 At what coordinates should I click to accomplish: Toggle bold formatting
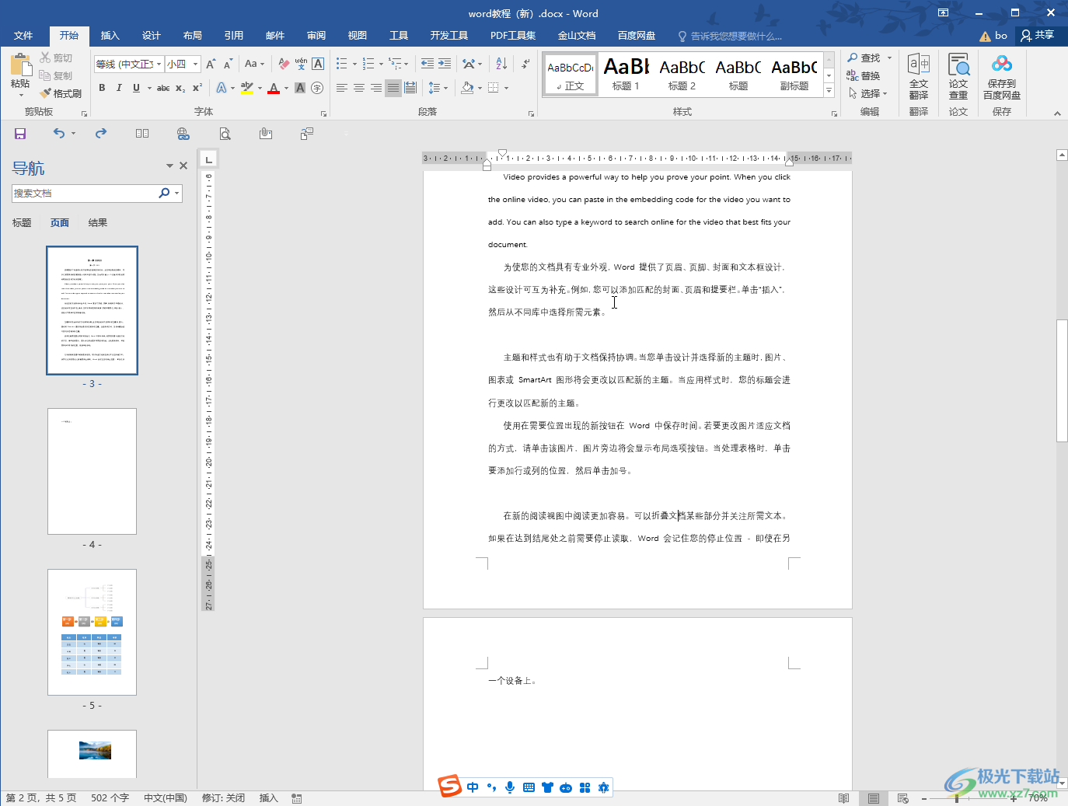(x=102, y=88)
